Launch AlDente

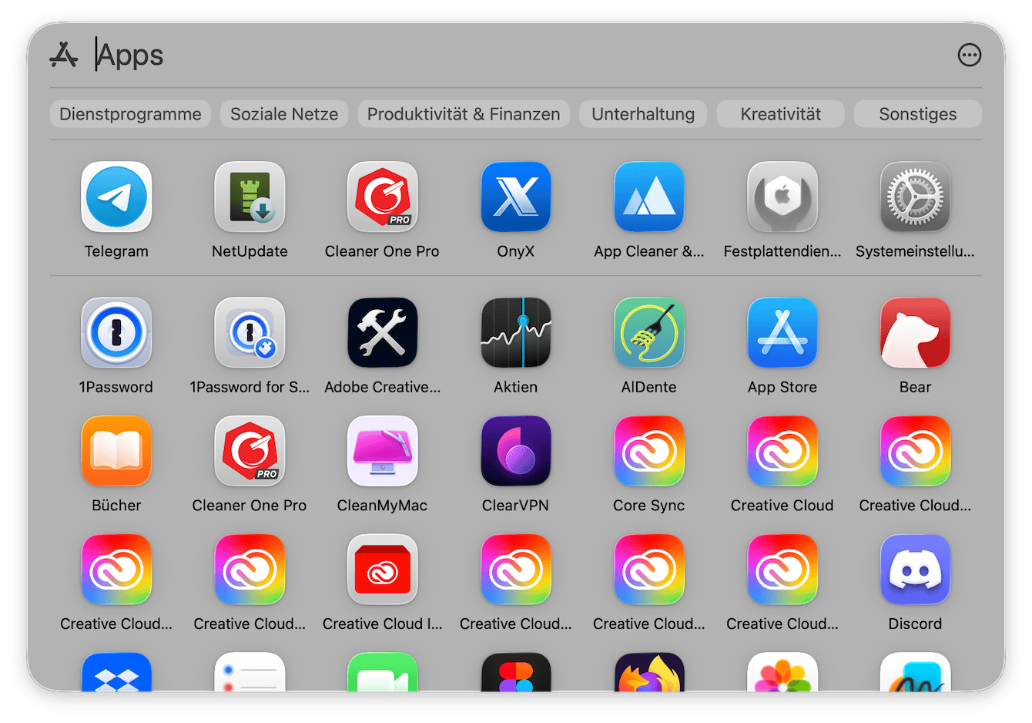648,332
